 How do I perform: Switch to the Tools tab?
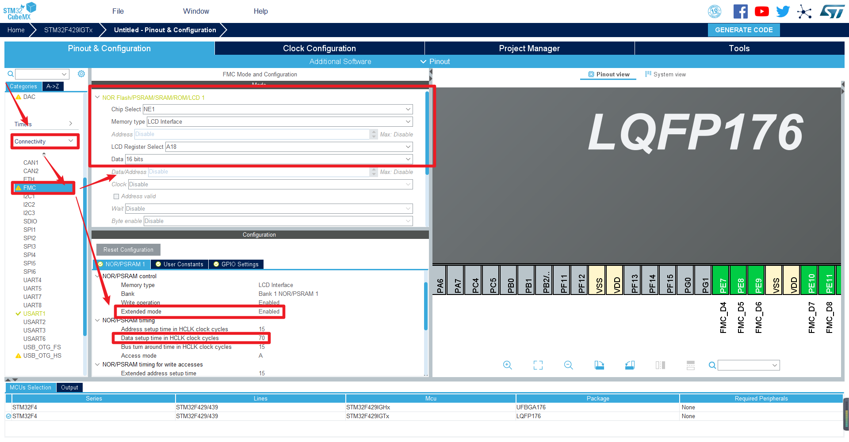click(739, 48)
